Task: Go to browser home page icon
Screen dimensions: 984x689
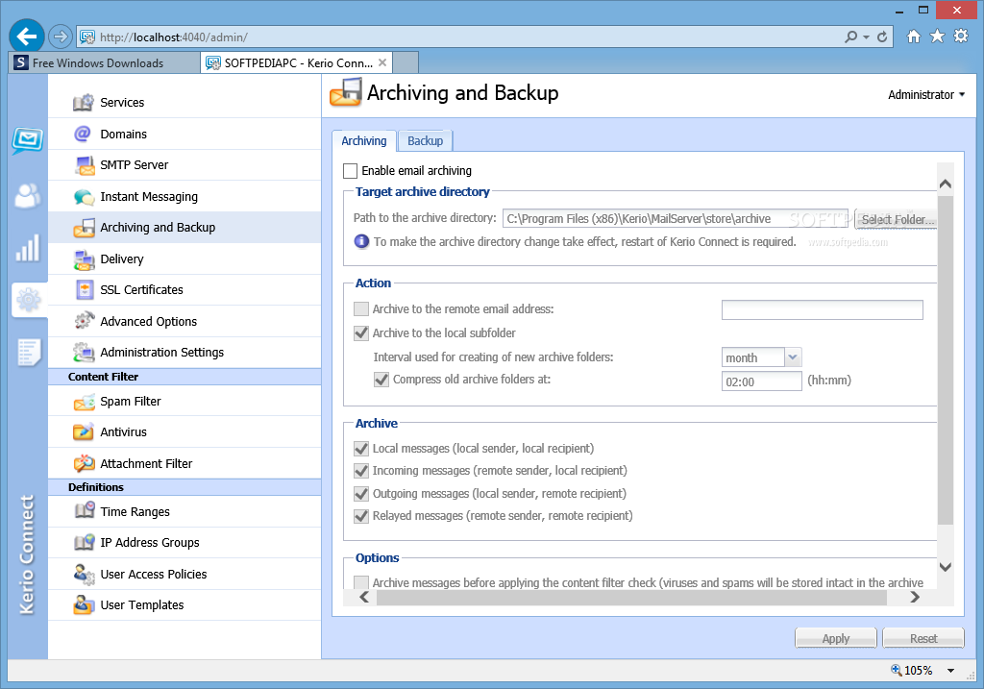Action: [x=914, y=37]
